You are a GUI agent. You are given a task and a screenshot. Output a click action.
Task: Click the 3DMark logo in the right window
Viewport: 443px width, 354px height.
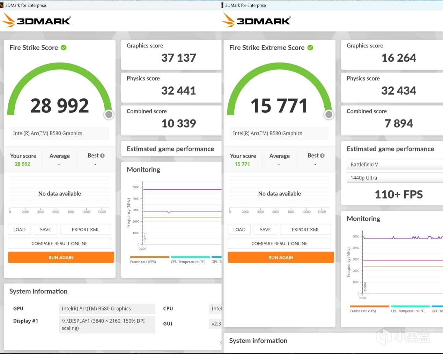point(256,20)
